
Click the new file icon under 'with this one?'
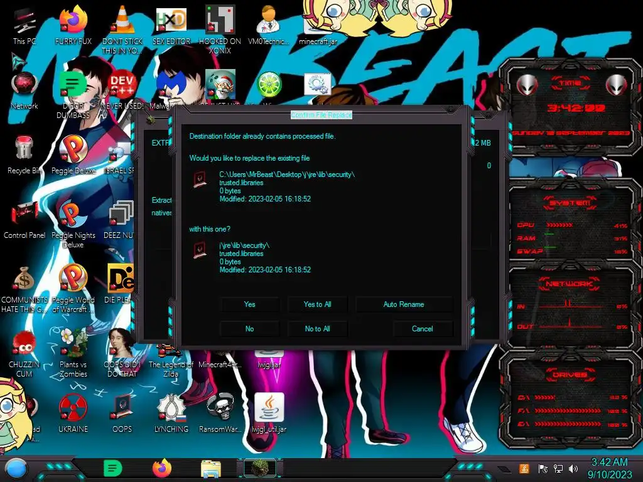[200, 250]
